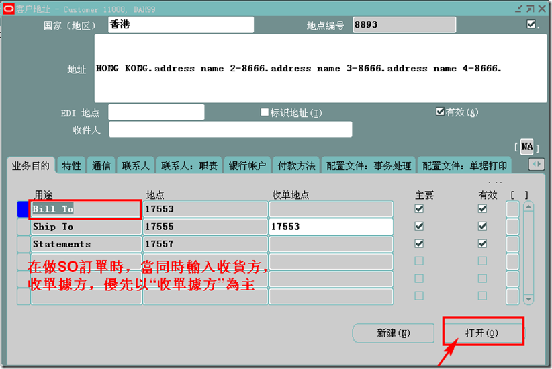Click scroll-up arrow of usage list scrollbar

528,207
